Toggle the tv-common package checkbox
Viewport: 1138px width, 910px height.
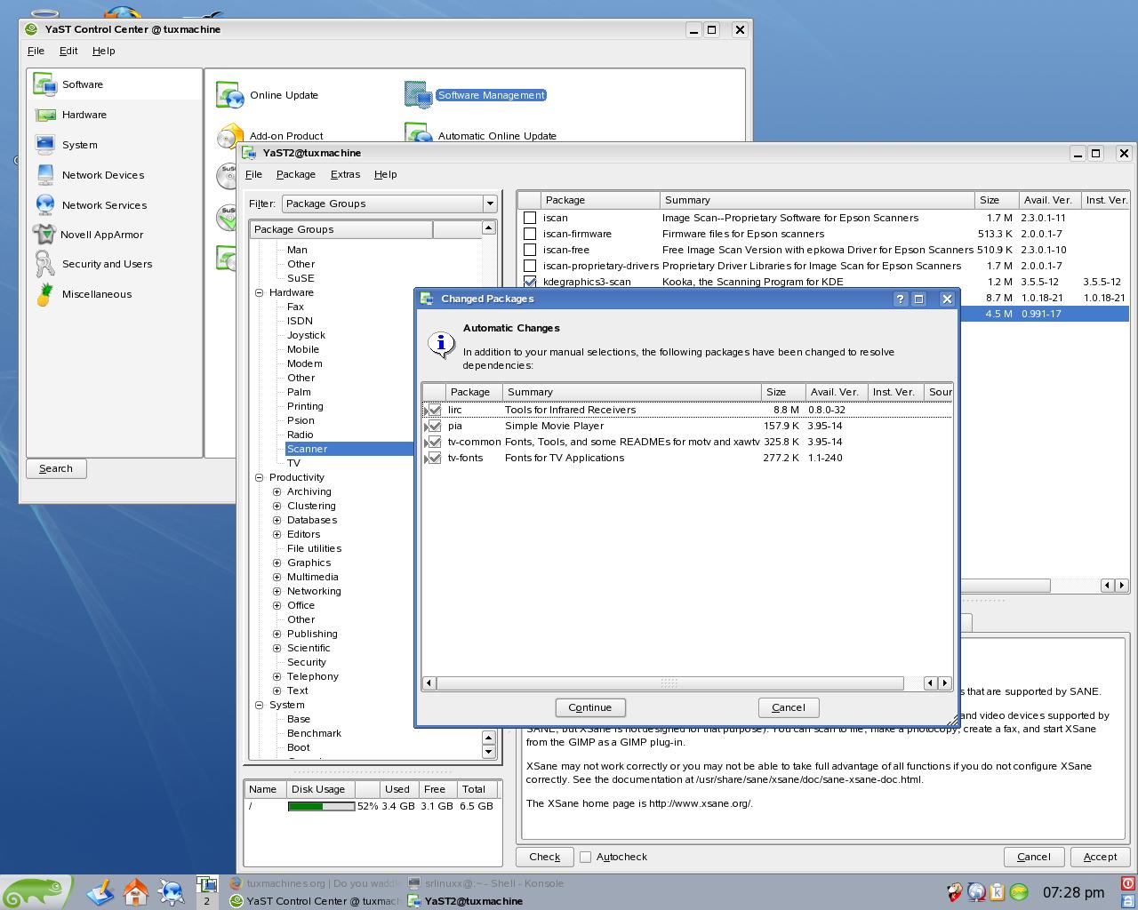(435, 442)
